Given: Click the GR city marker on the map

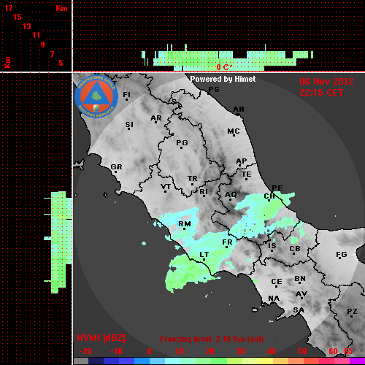Looking at the screenshot, I should point(115,172).
